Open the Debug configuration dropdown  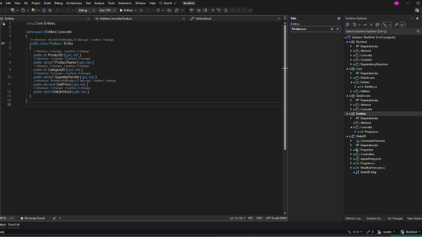coord(86,10)
